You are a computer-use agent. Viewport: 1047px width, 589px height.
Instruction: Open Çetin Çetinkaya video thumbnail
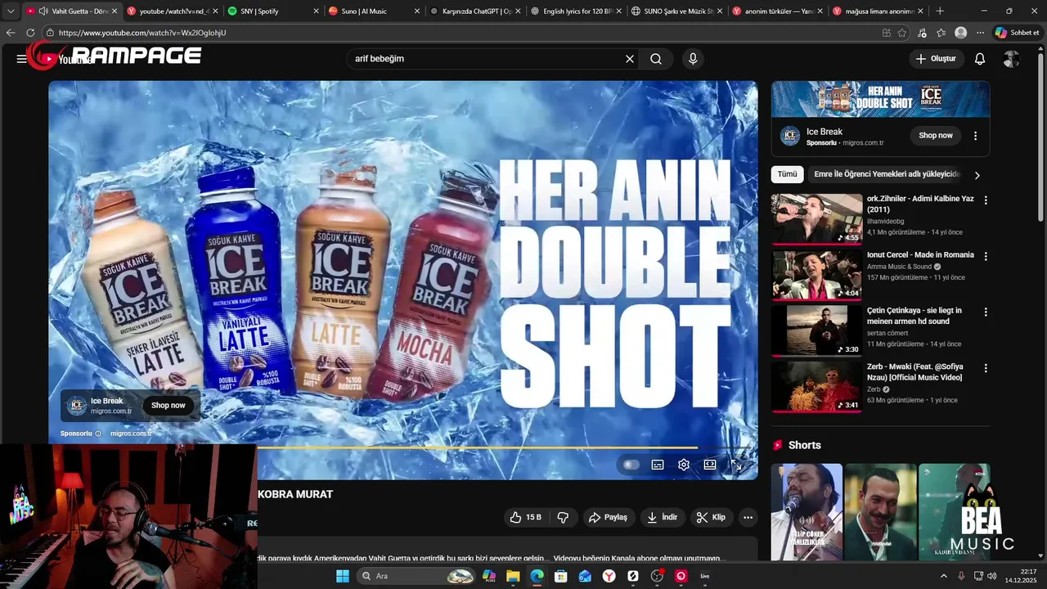coord(816,331)
